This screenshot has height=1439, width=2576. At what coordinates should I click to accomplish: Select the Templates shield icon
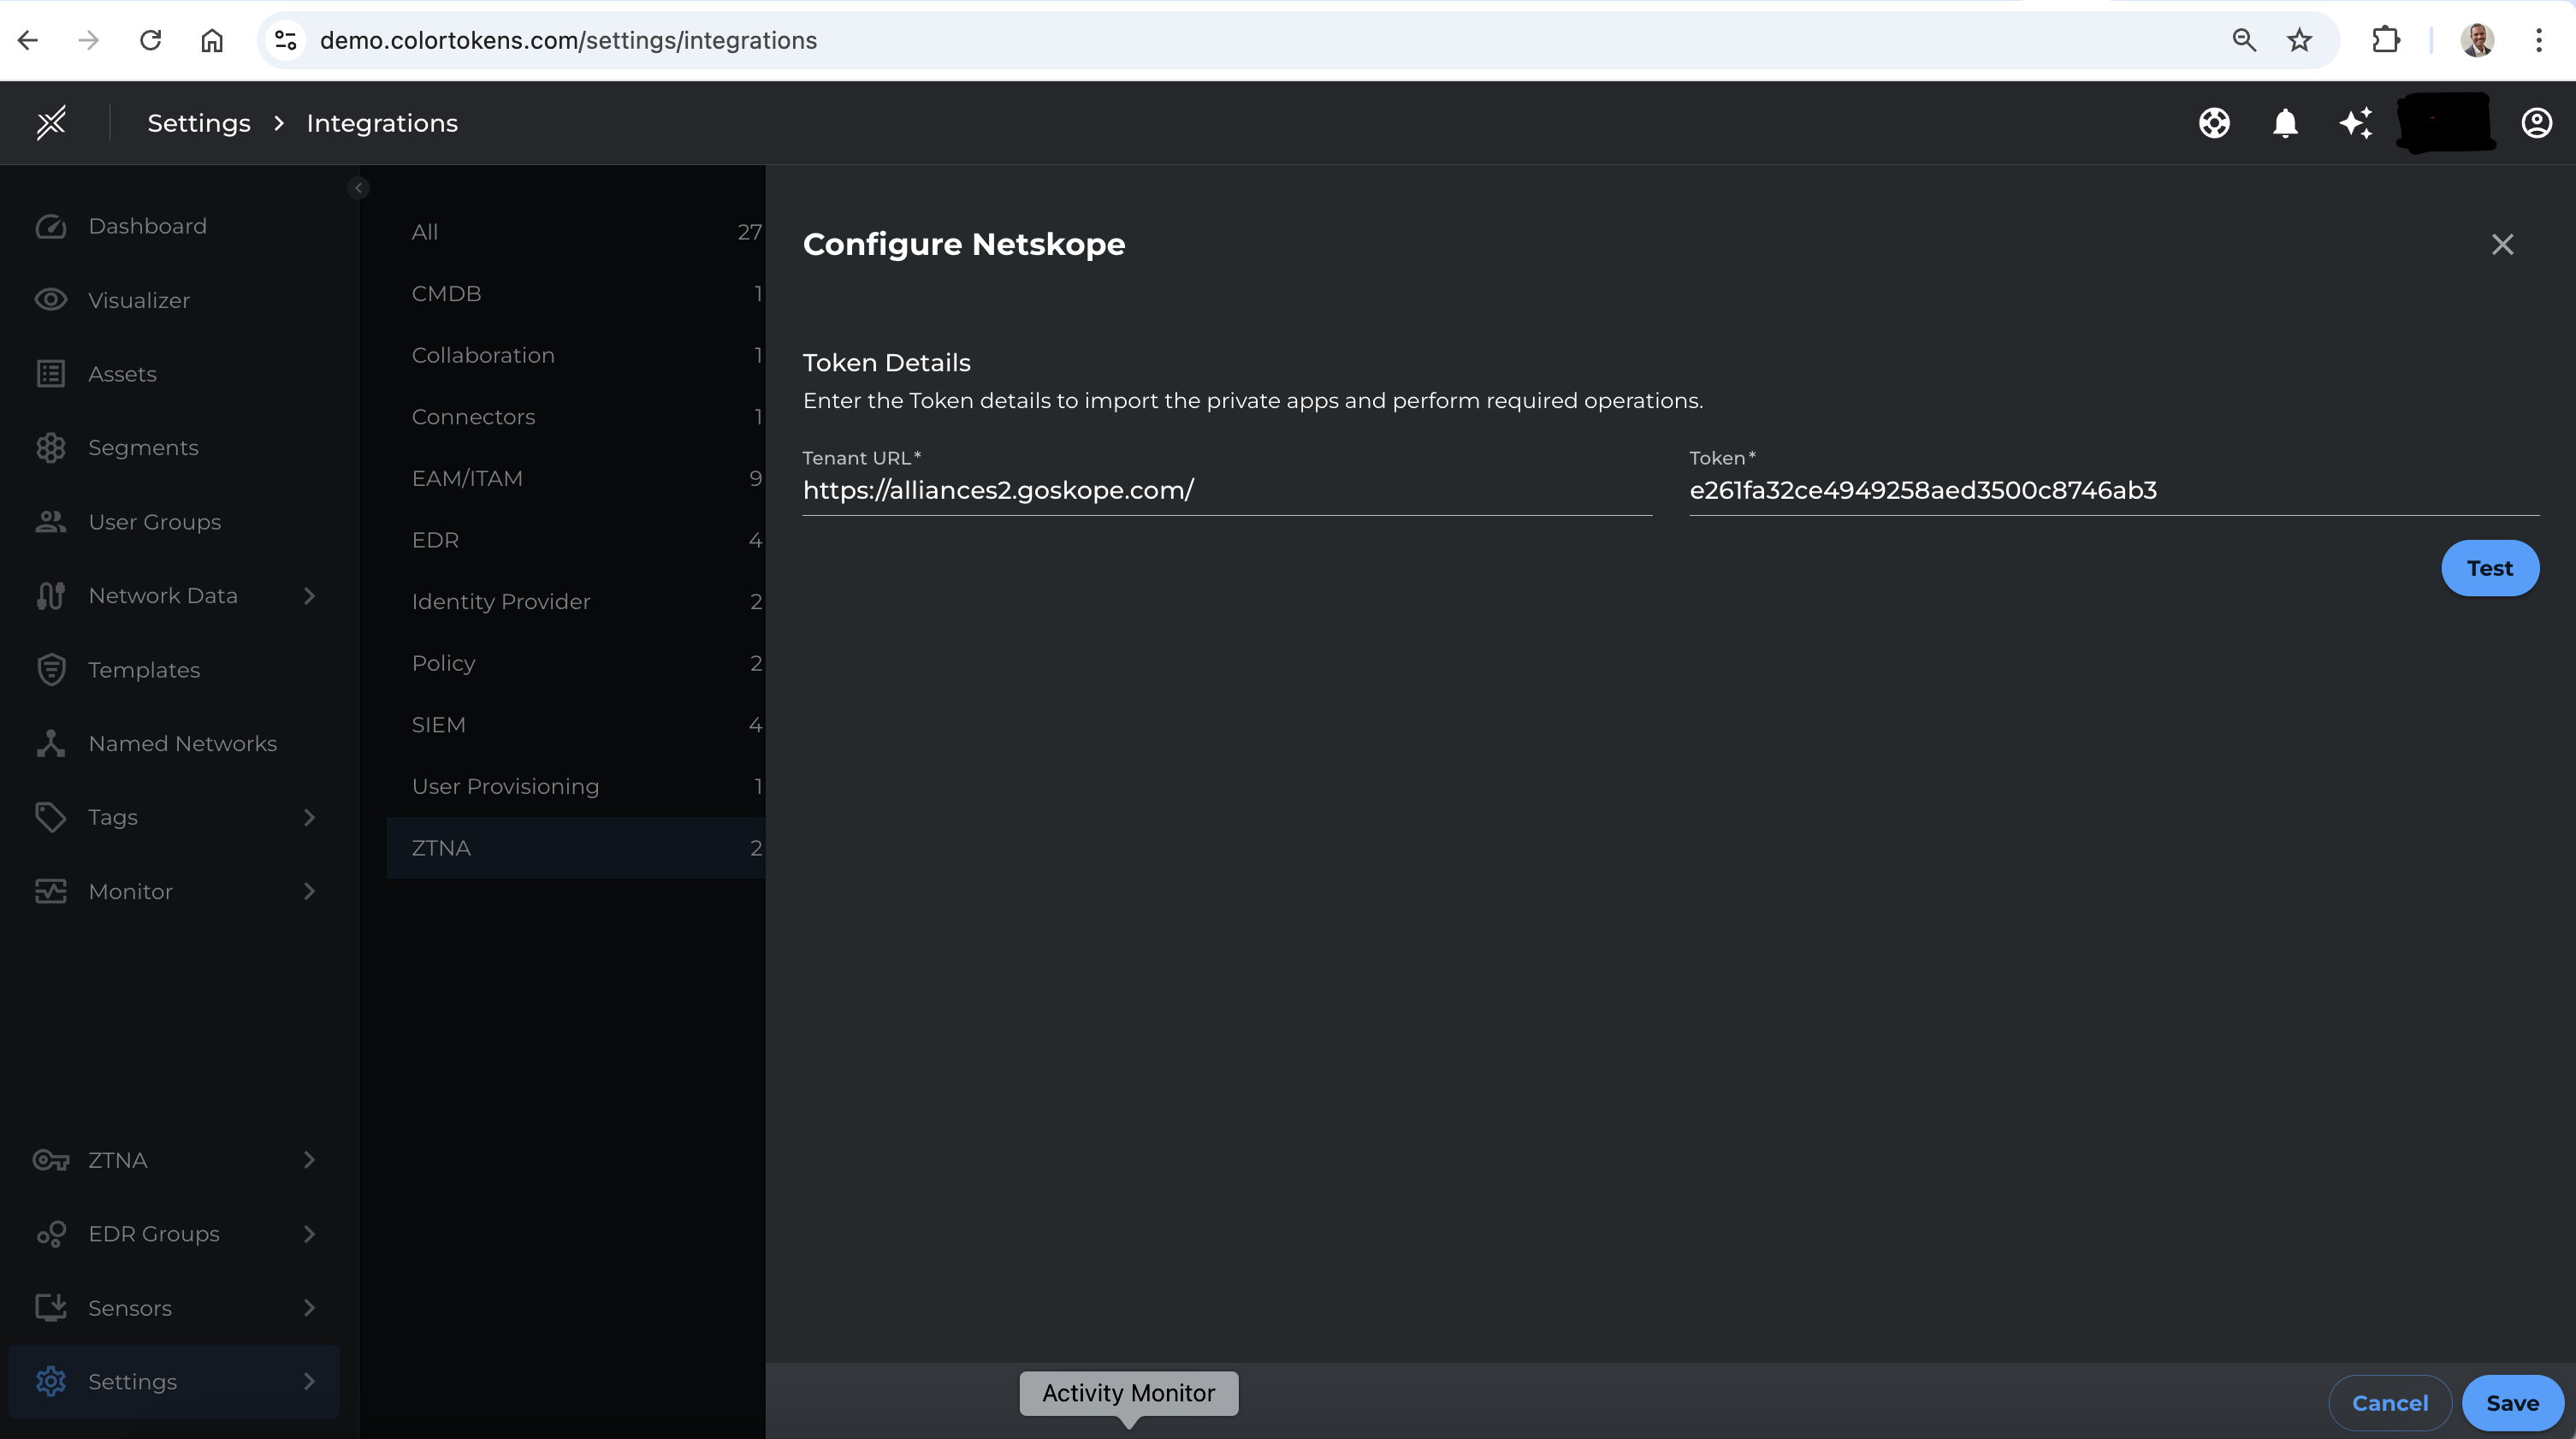coord(51,669)
